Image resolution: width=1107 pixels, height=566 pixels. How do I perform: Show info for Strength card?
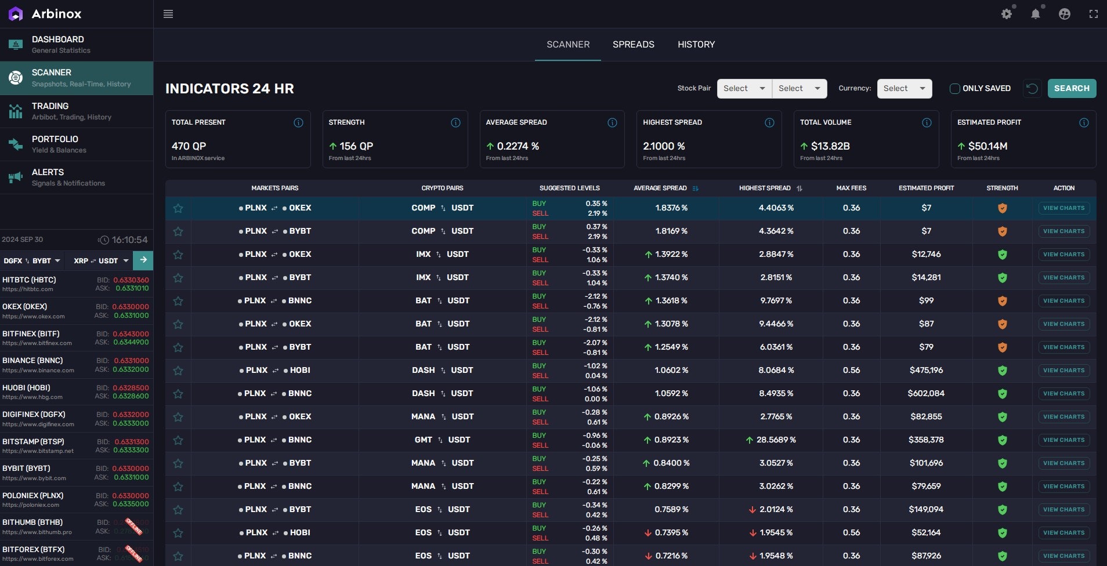click(x=455, y=122)
